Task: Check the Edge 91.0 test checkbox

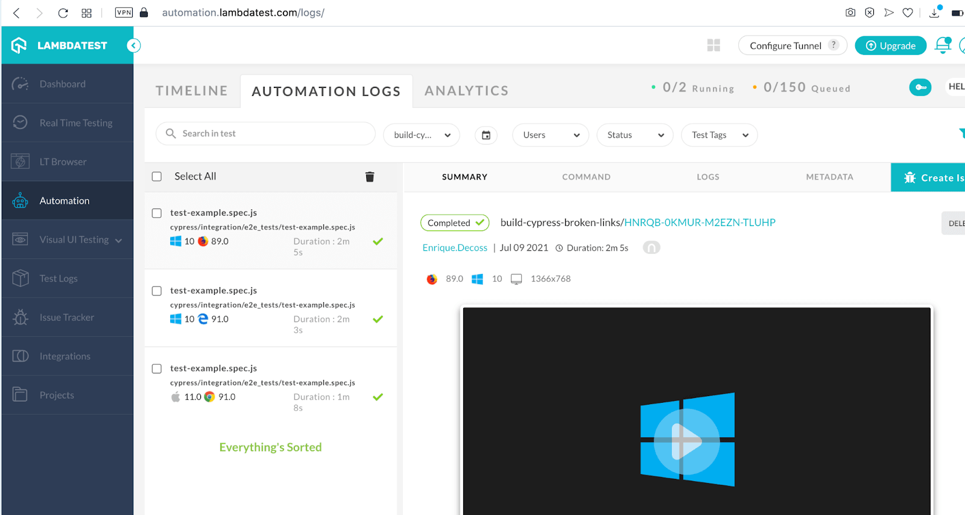Action: pyautogui.click(x=157, y=291)
